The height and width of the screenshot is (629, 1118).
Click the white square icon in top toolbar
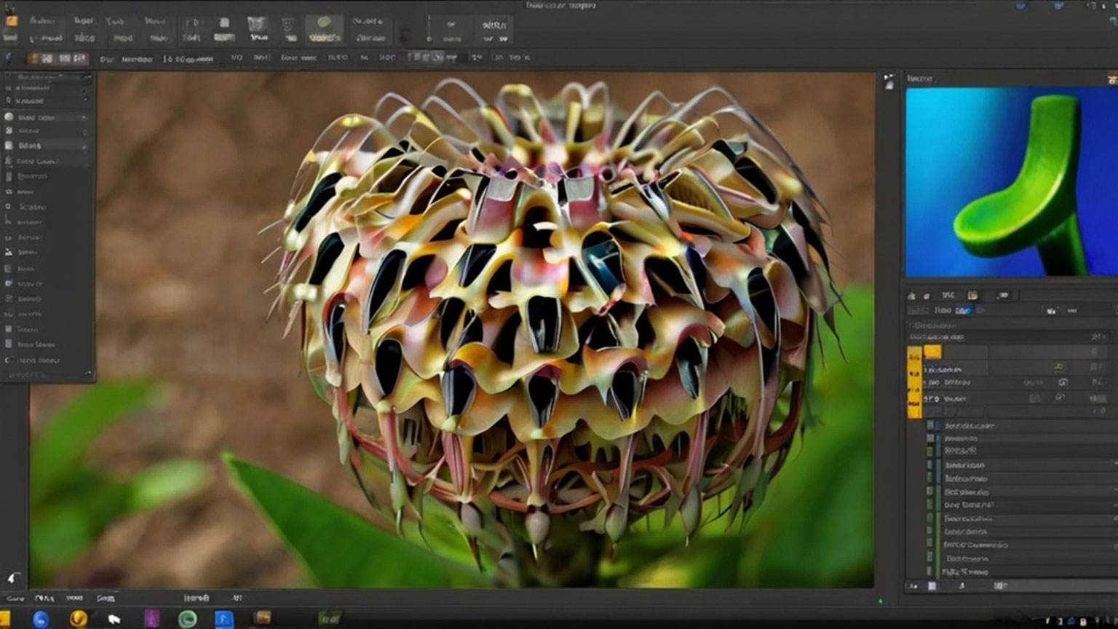pos(224,23)
